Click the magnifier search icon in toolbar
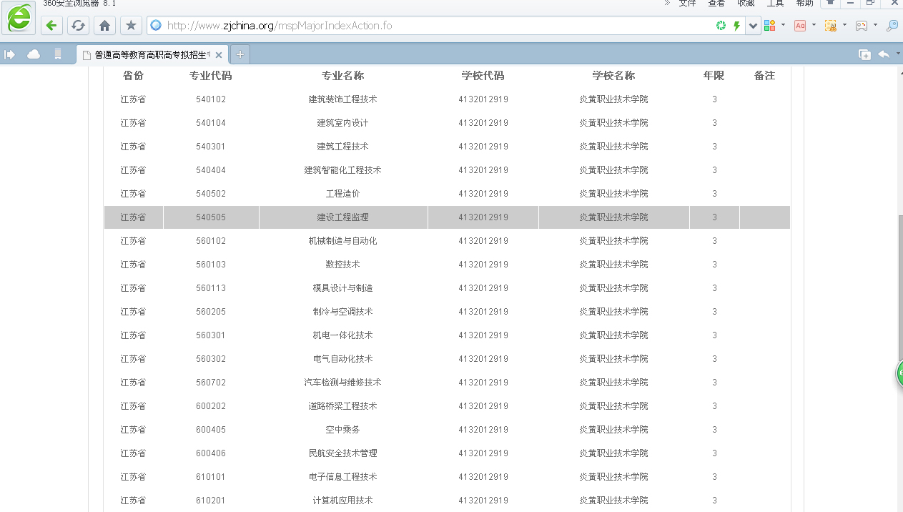This screenshot has height=512, width=903. click(892, 26)
